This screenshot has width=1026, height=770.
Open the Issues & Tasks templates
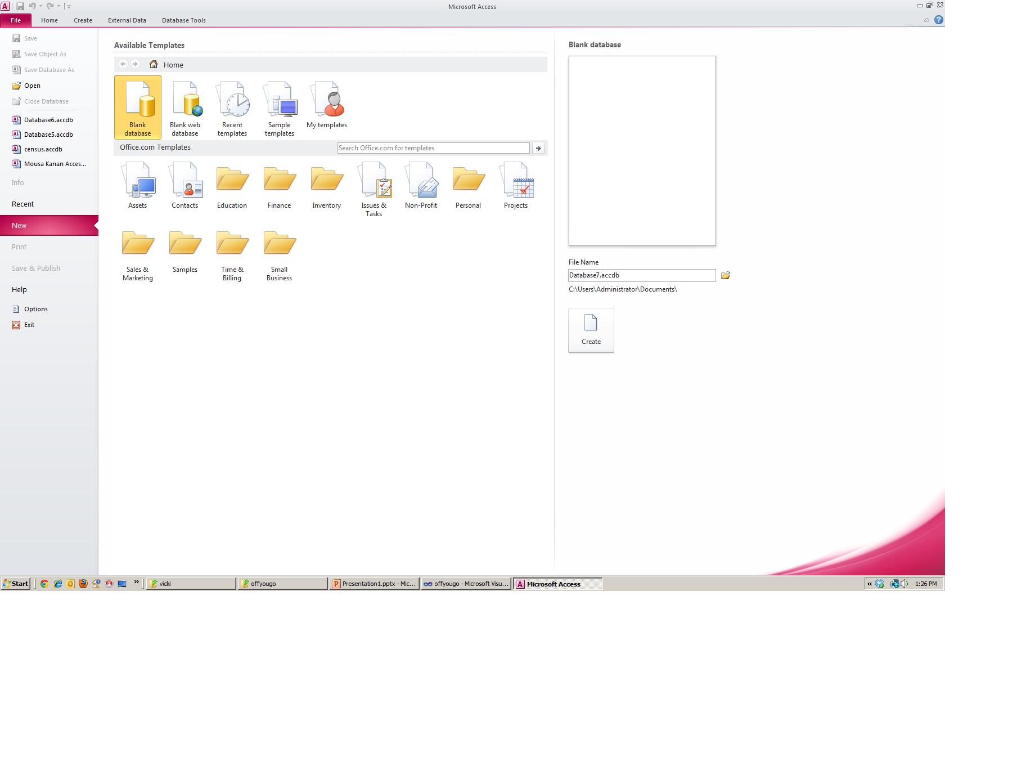pos(374,190)
